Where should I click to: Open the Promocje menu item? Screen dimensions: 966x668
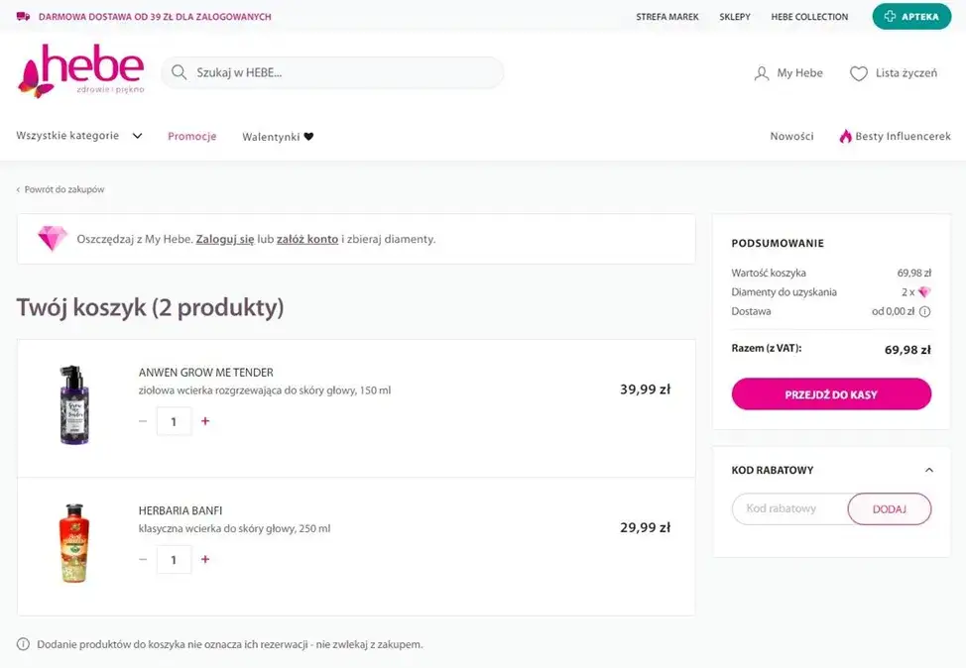click(191, 136)
